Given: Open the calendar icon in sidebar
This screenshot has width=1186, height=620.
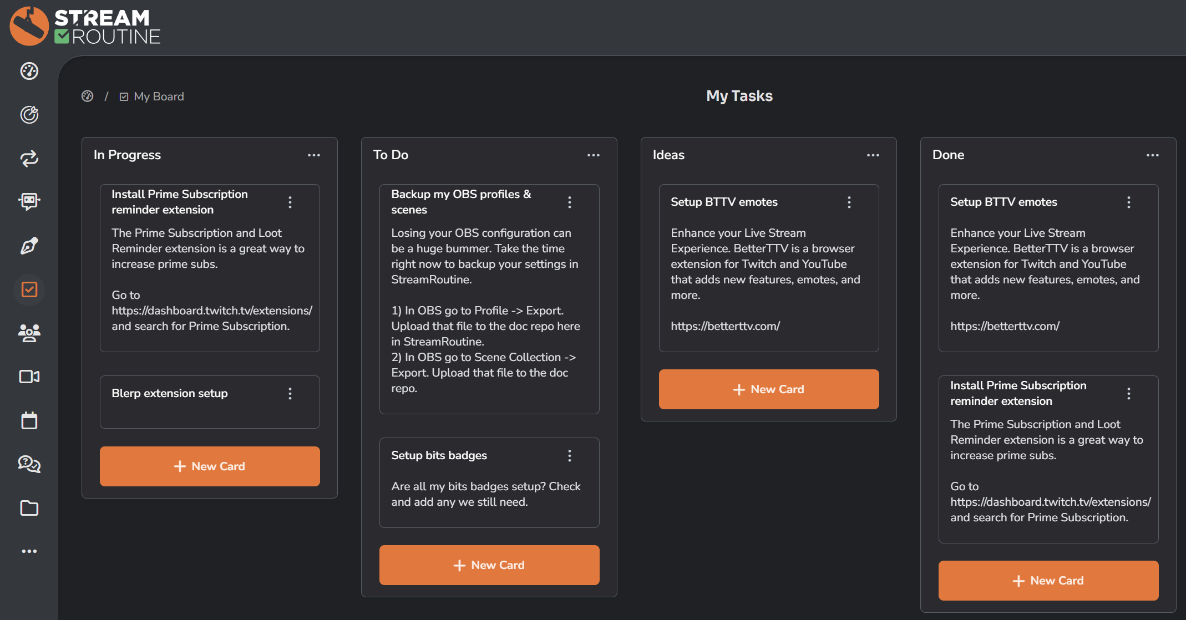Looking at the screenshot, I should (x=29, y=420).
